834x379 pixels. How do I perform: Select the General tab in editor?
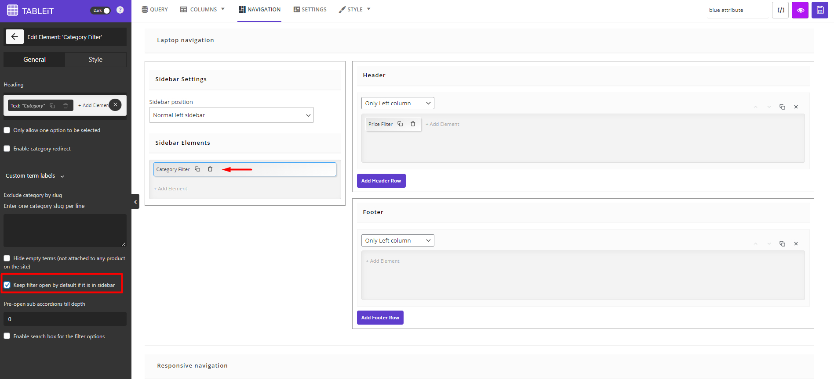[34, 60]
